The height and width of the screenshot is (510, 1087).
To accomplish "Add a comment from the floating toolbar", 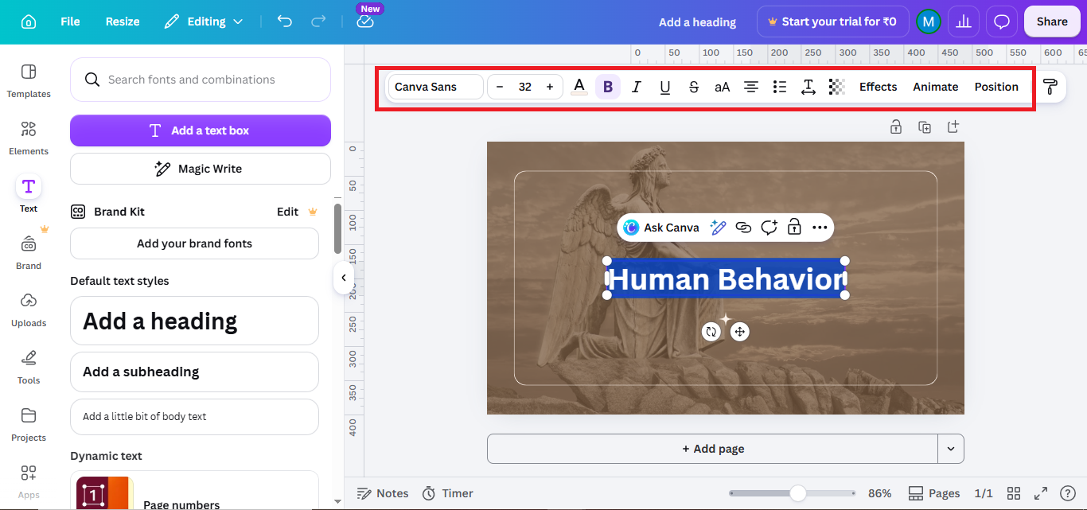I will (769, 228).
